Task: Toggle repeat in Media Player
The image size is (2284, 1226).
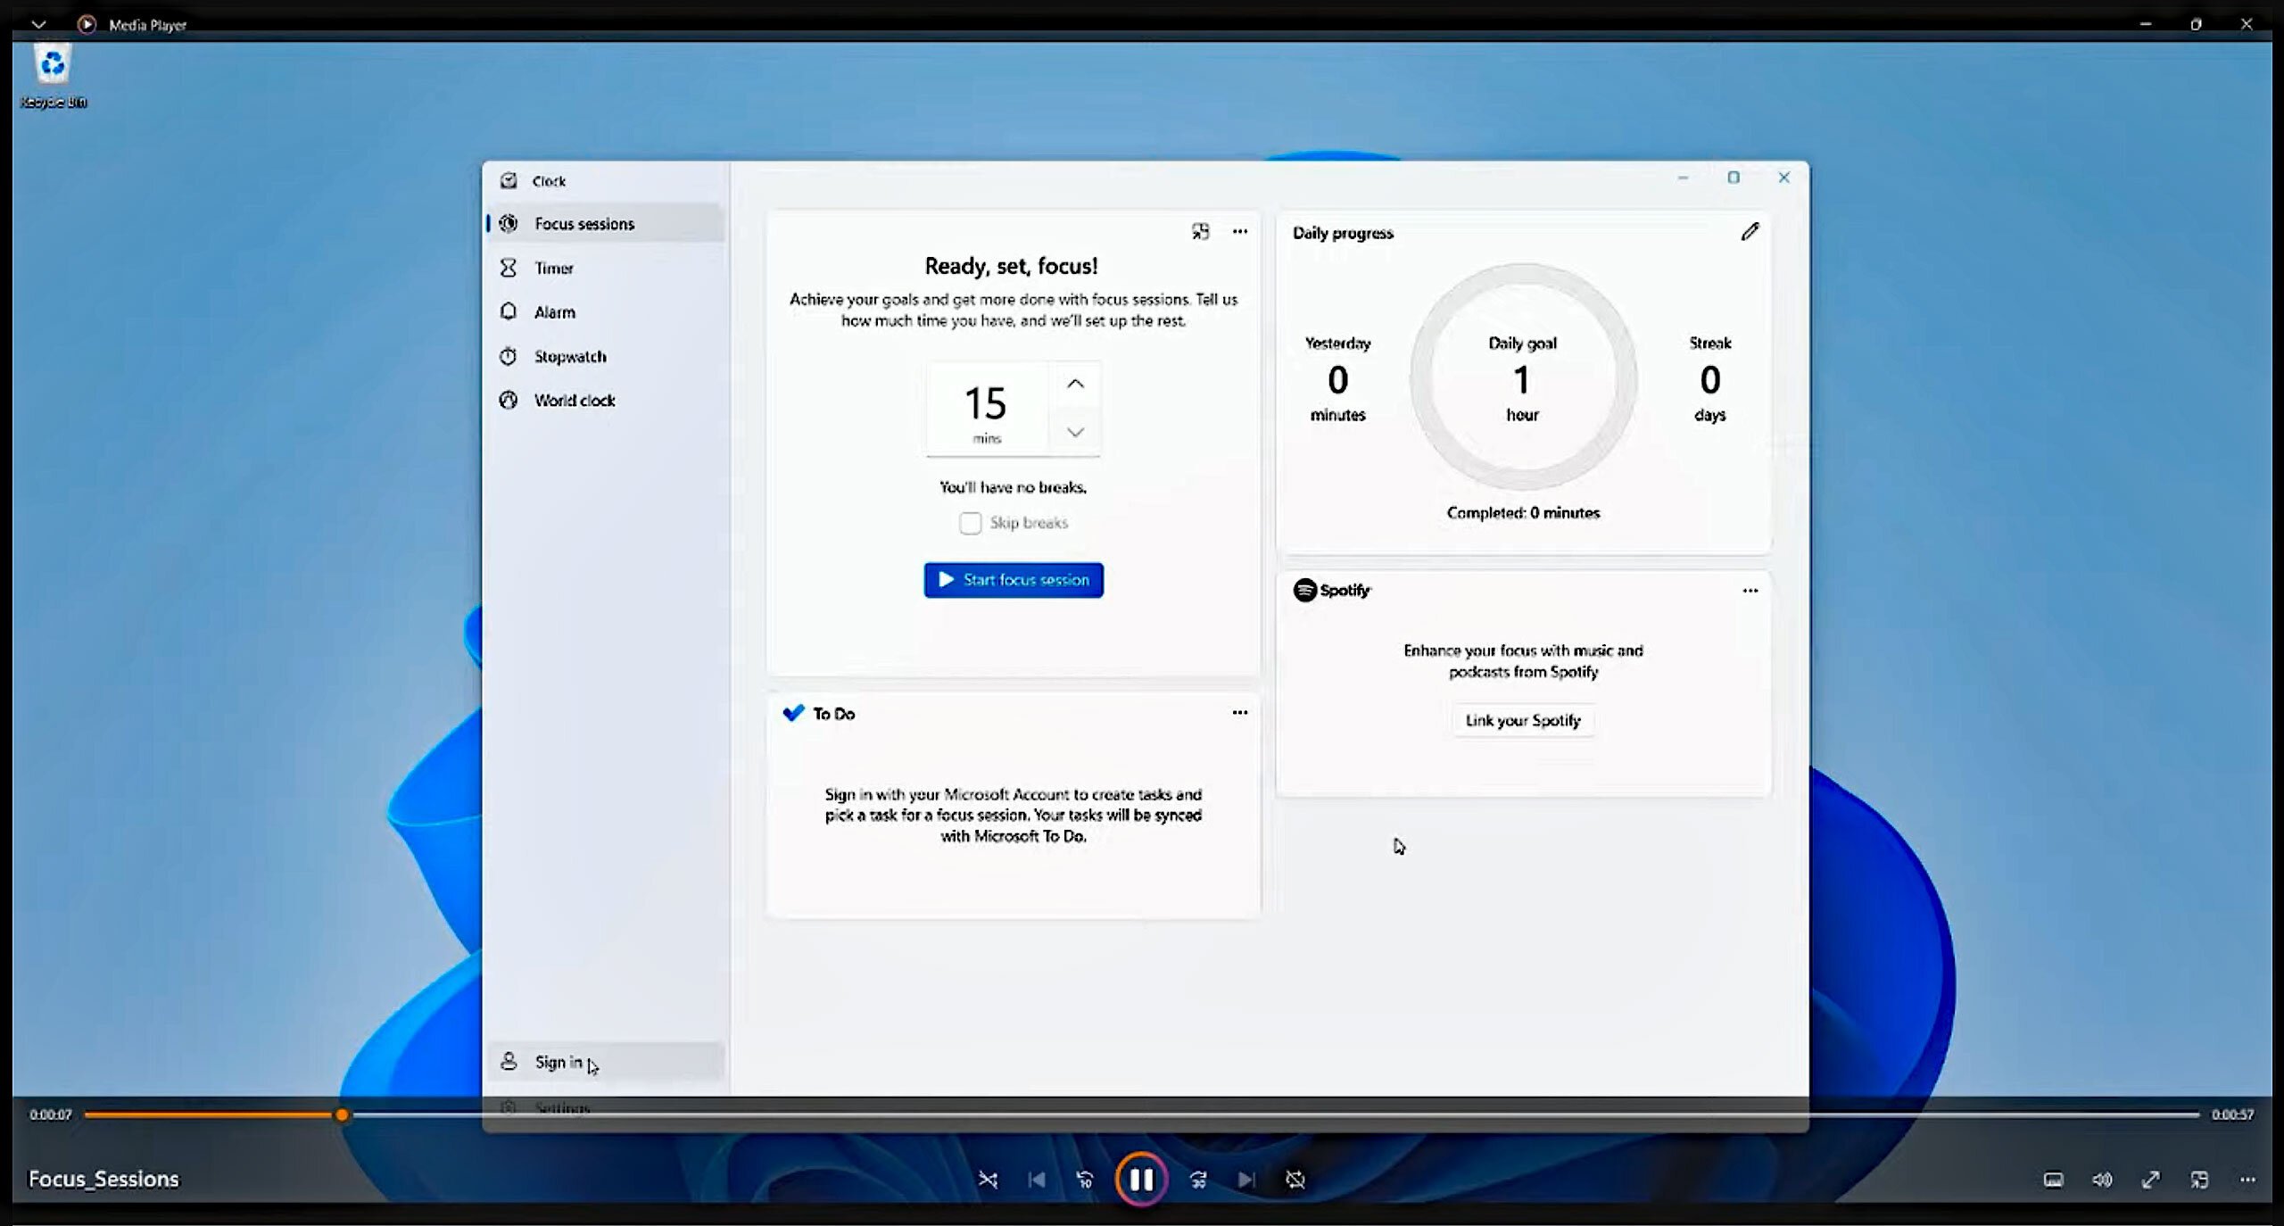Action: [x=1295, y=1180]
